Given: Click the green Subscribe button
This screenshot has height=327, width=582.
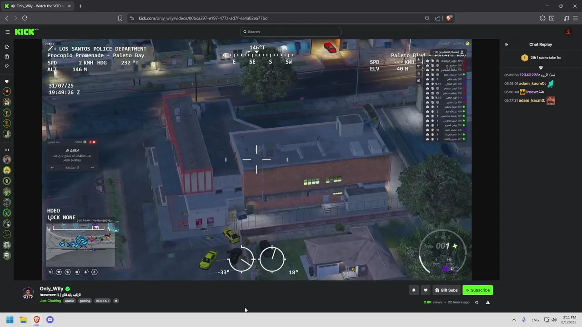Looking at the screenshot, I should 477,290.
